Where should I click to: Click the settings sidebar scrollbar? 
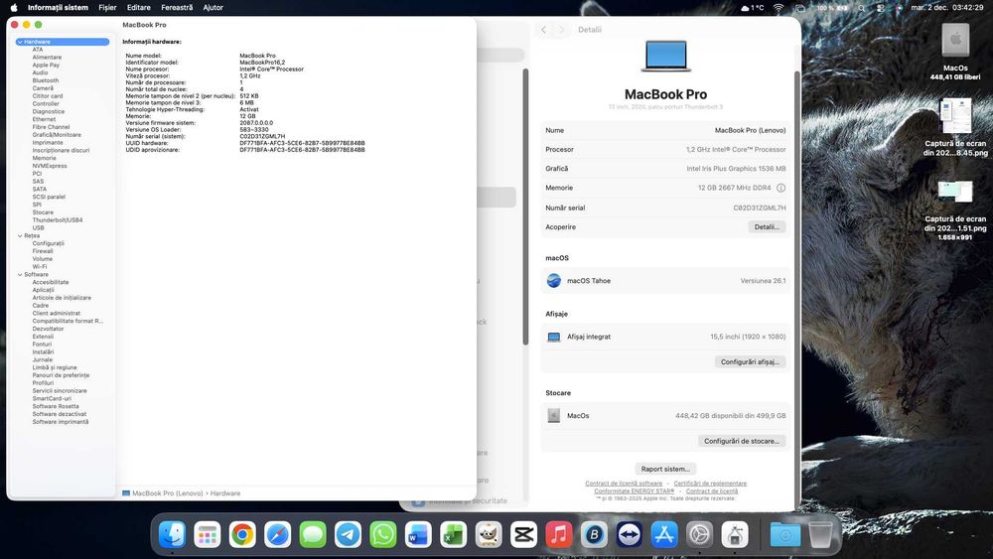[525, 207]
